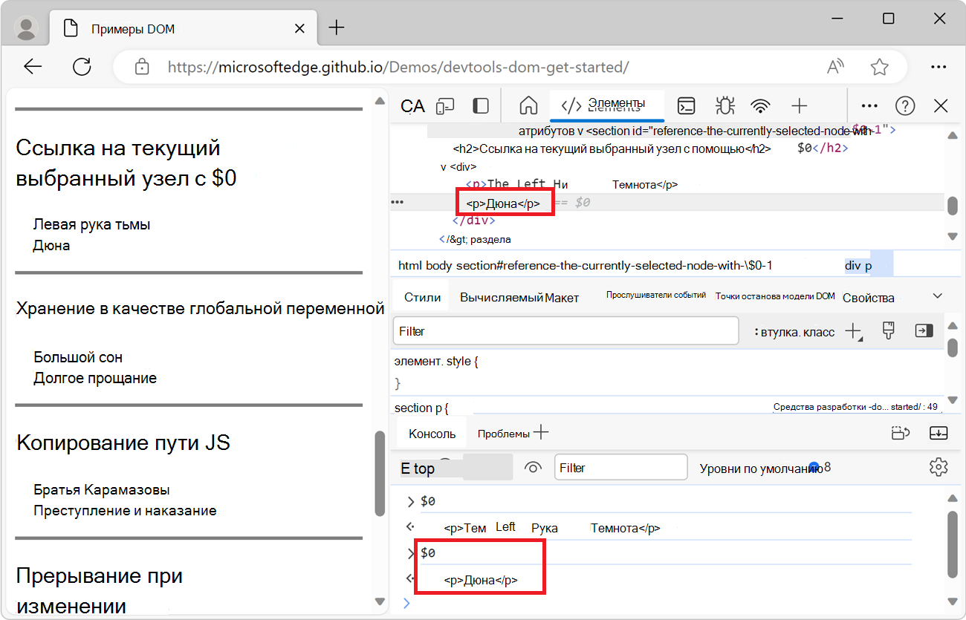Go back with the browser back arrow
This screenshot has width=966, height=620.
(33, 67)
